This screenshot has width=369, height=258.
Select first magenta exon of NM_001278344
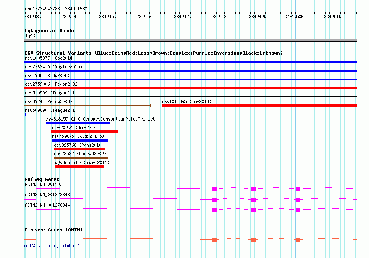pos(214,210)
